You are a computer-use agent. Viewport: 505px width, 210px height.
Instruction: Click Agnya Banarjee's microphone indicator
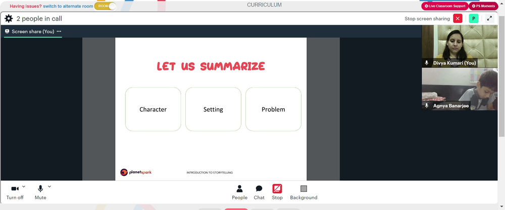[x=427, y=106]
